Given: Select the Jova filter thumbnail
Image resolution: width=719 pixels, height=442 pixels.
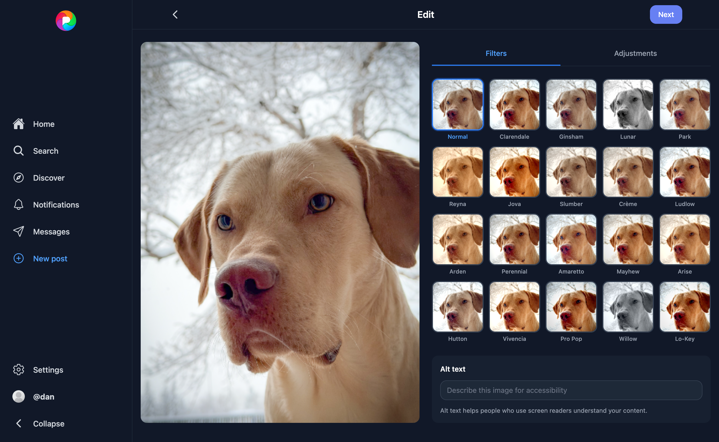Looking at the screenshot, I should pyautogui.click(x=514, y=172).
